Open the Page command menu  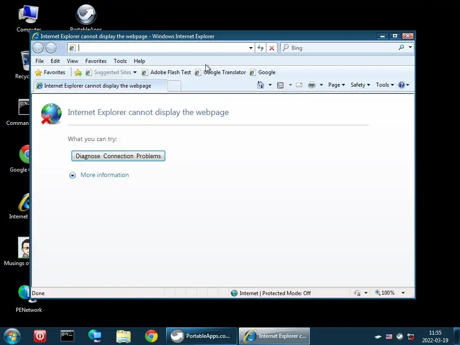tap(336, 85)
